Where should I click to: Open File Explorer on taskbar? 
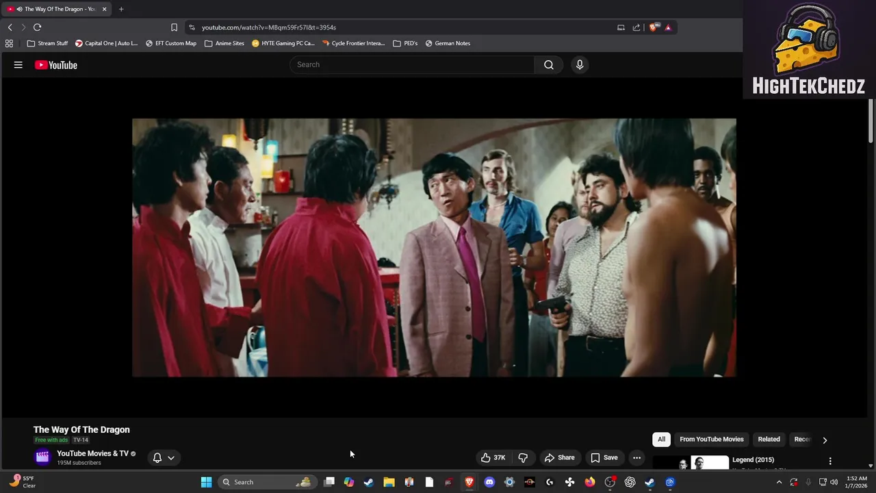[389, 482]
